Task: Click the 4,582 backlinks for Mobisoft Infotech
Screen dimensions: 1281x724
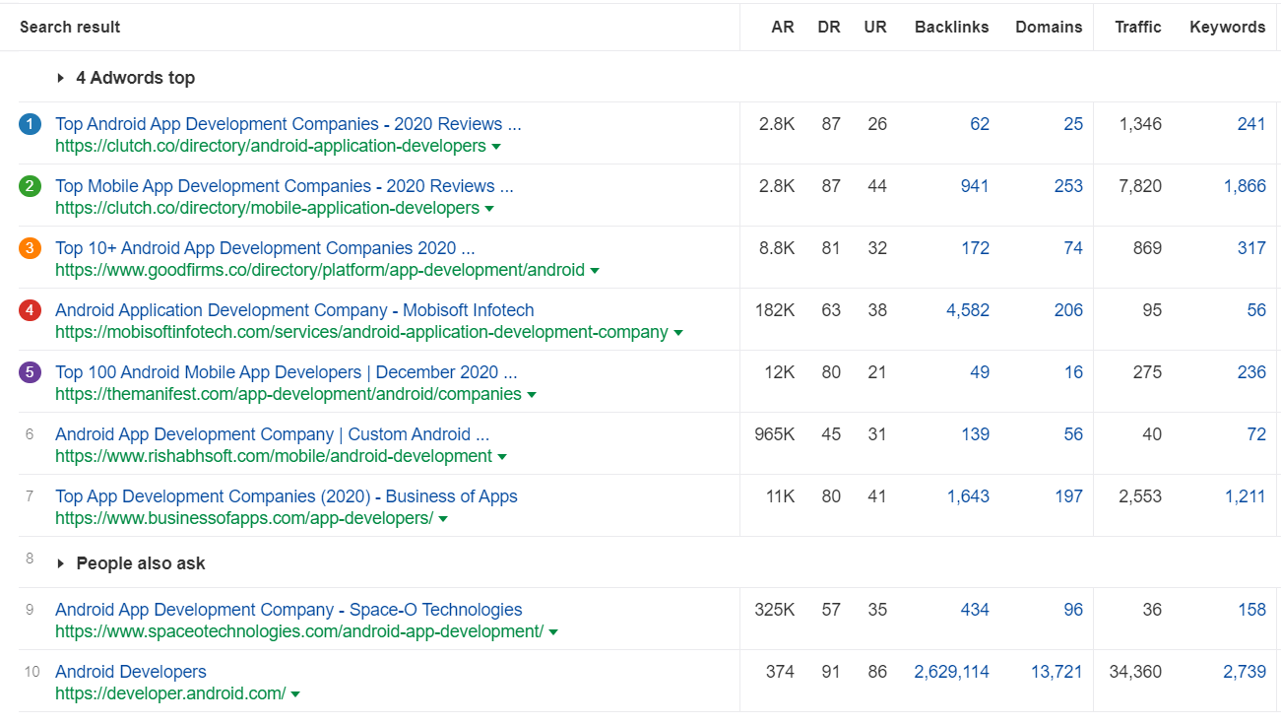Action: (x=968, y=309)
